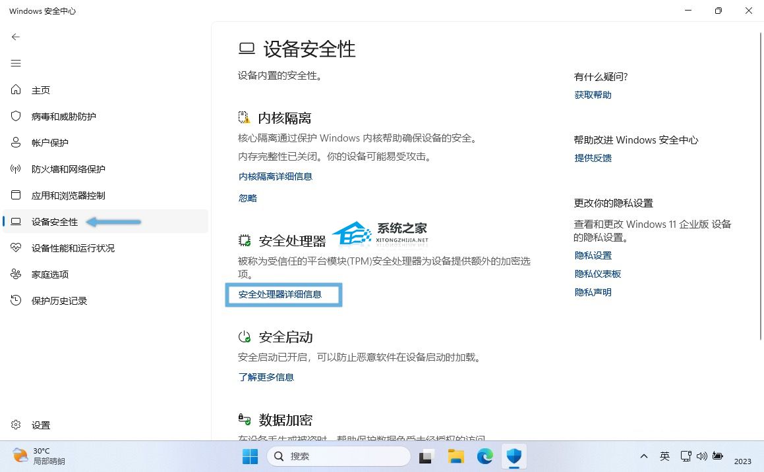Open 安全处理器详细信息 link

click(283, 294)
